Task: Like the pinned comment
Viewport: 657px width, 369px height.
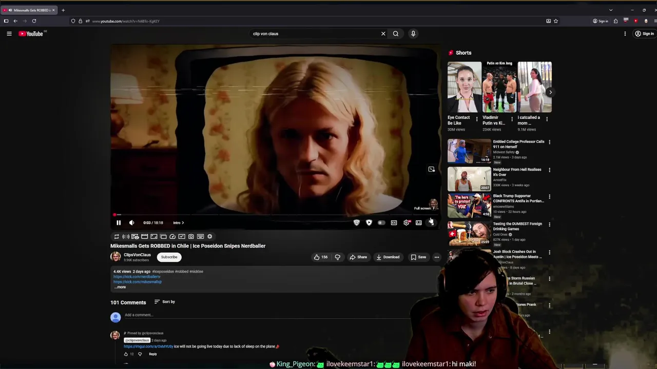Action: pos(126,354)
